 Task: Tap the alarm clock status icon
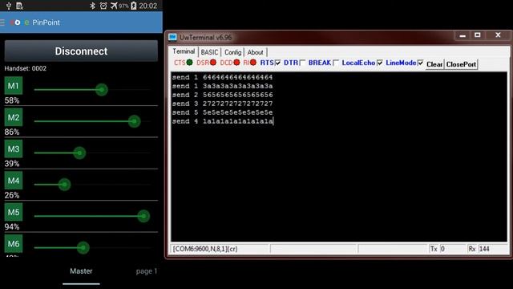pos(103,6)
